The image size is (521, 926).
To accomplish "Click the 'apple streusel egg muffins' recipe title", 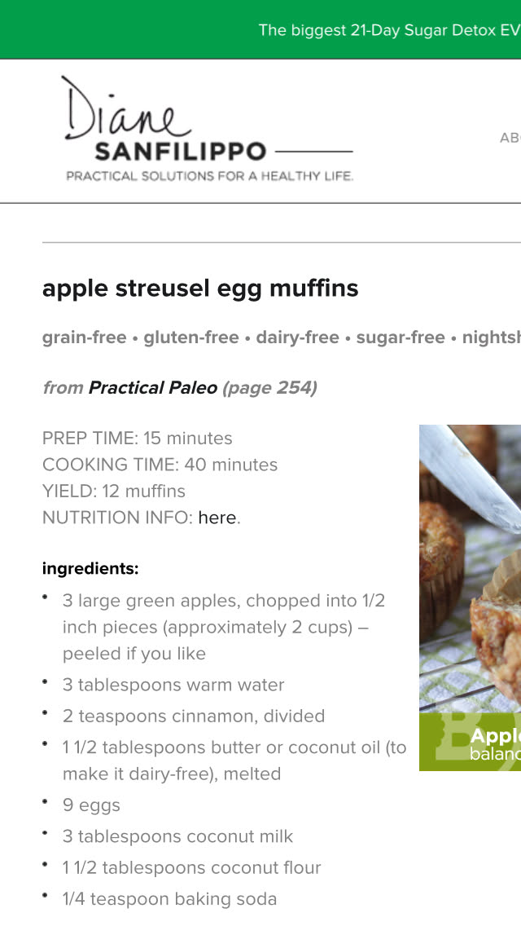I will pos(200,289).
